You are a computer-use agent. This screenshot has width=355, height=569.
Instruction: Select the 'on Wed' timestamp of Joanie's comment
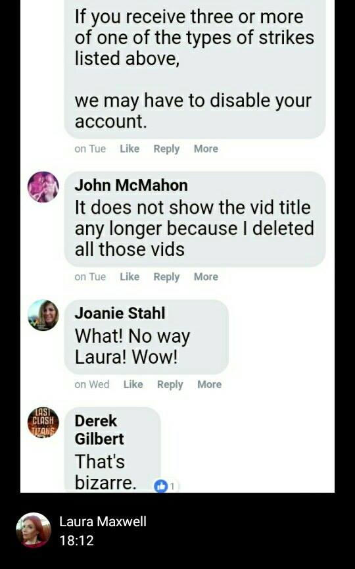pos(92,384)
